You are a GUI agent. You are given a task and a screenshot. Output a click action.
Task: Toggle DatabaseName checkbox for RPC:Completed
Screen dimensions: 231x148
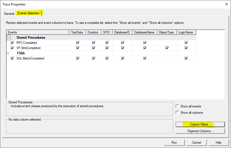(145, 43)
